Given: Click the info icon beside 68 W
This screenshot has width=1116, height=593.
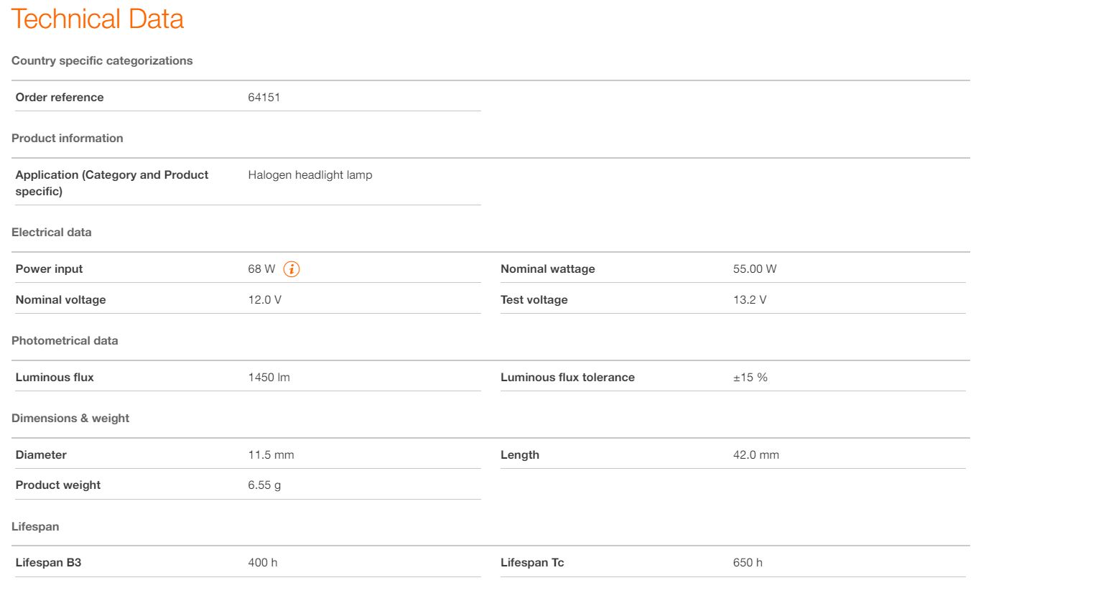Looking at the screenshot, I should pyautogui.click(x=292, y=269).
